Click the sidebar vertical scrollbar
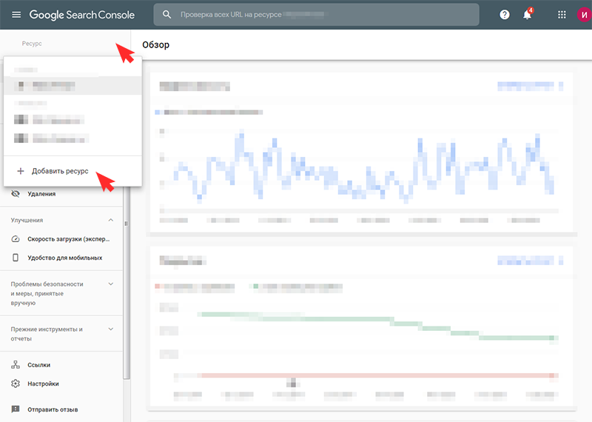Screen dimensions: 592x422 tap(127, 284)
